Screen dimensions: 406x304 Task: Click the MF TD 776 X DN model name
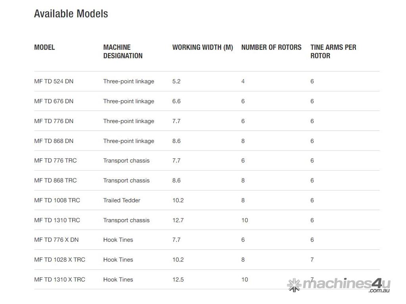(56, 239)
